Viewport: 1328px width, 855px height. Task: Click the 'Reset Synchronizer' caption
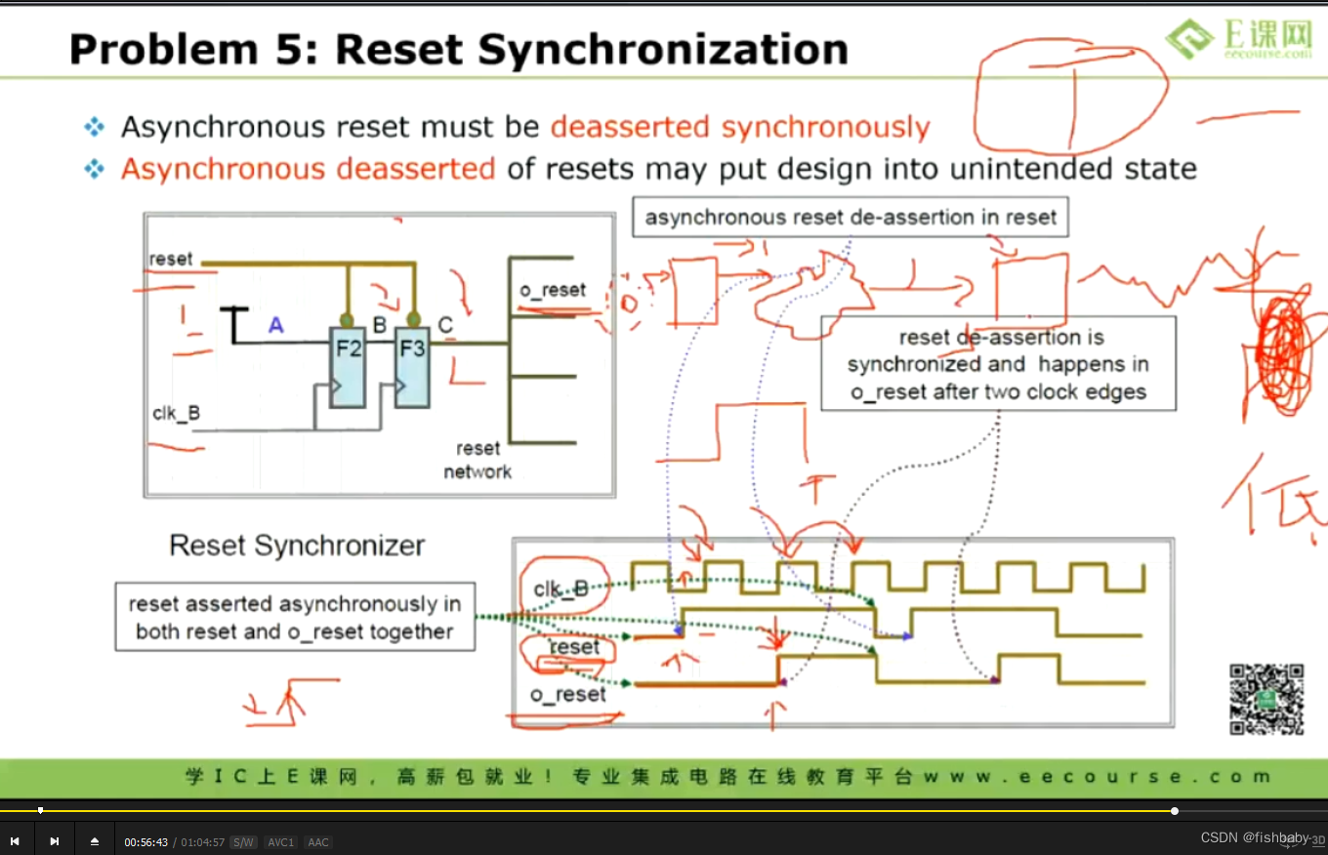(297, 545)
